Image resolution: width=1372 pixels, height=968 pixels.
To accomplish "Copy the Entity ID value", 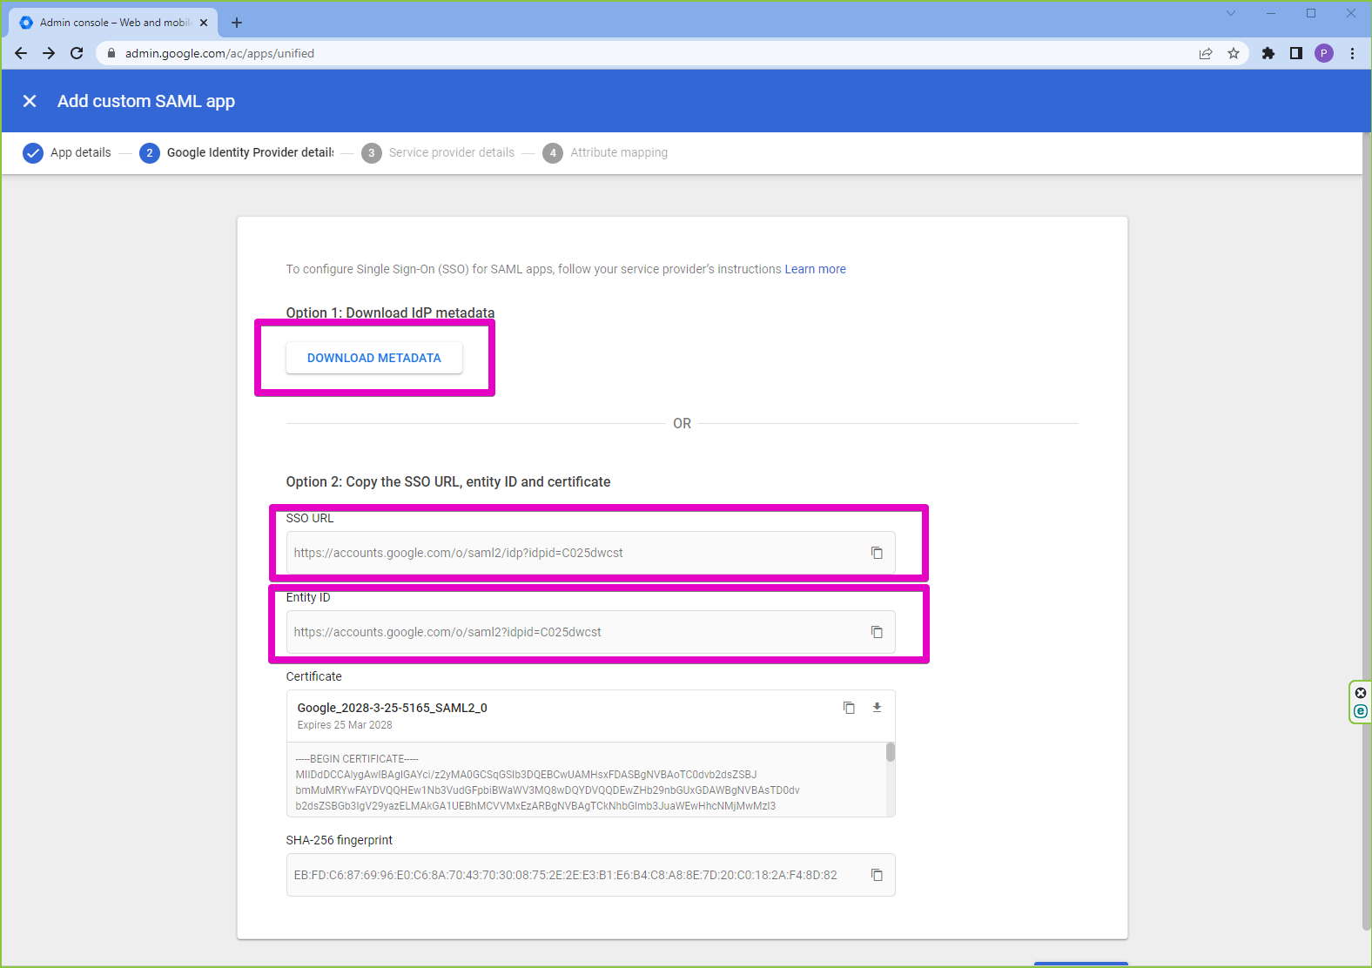I will (877, 632).
